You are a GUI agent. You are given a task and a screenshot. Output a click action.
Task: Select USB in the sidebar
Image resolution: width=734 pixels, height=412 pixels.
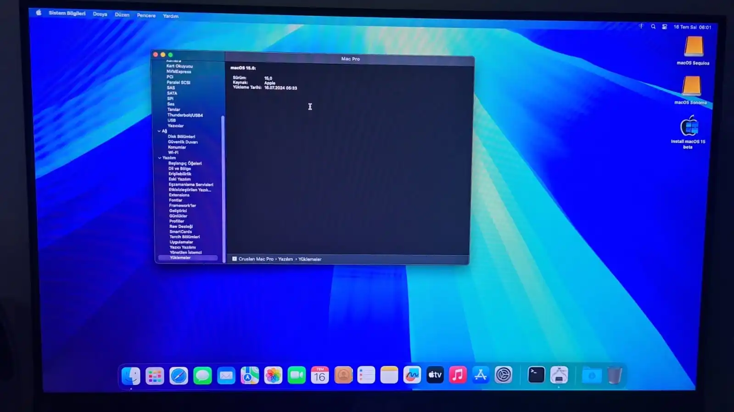click(172, 121)
